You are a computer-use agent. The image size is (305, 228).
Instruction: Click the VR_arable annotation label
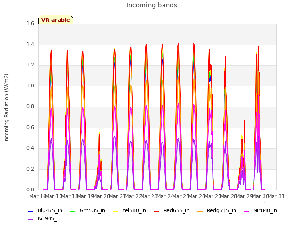point(56,20)
